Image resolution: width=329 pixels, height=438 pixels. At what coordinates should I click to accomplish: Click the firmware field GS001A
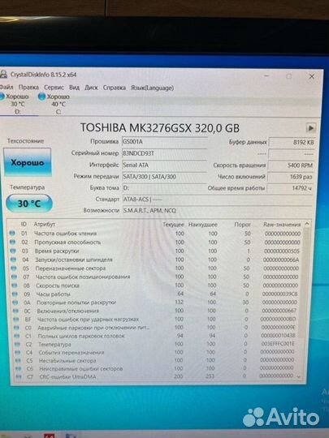click(x=164, y=142)
